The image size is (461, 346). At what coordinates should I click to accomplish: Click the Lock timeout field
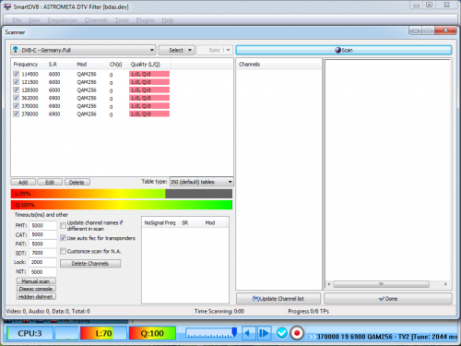(42, 262)
